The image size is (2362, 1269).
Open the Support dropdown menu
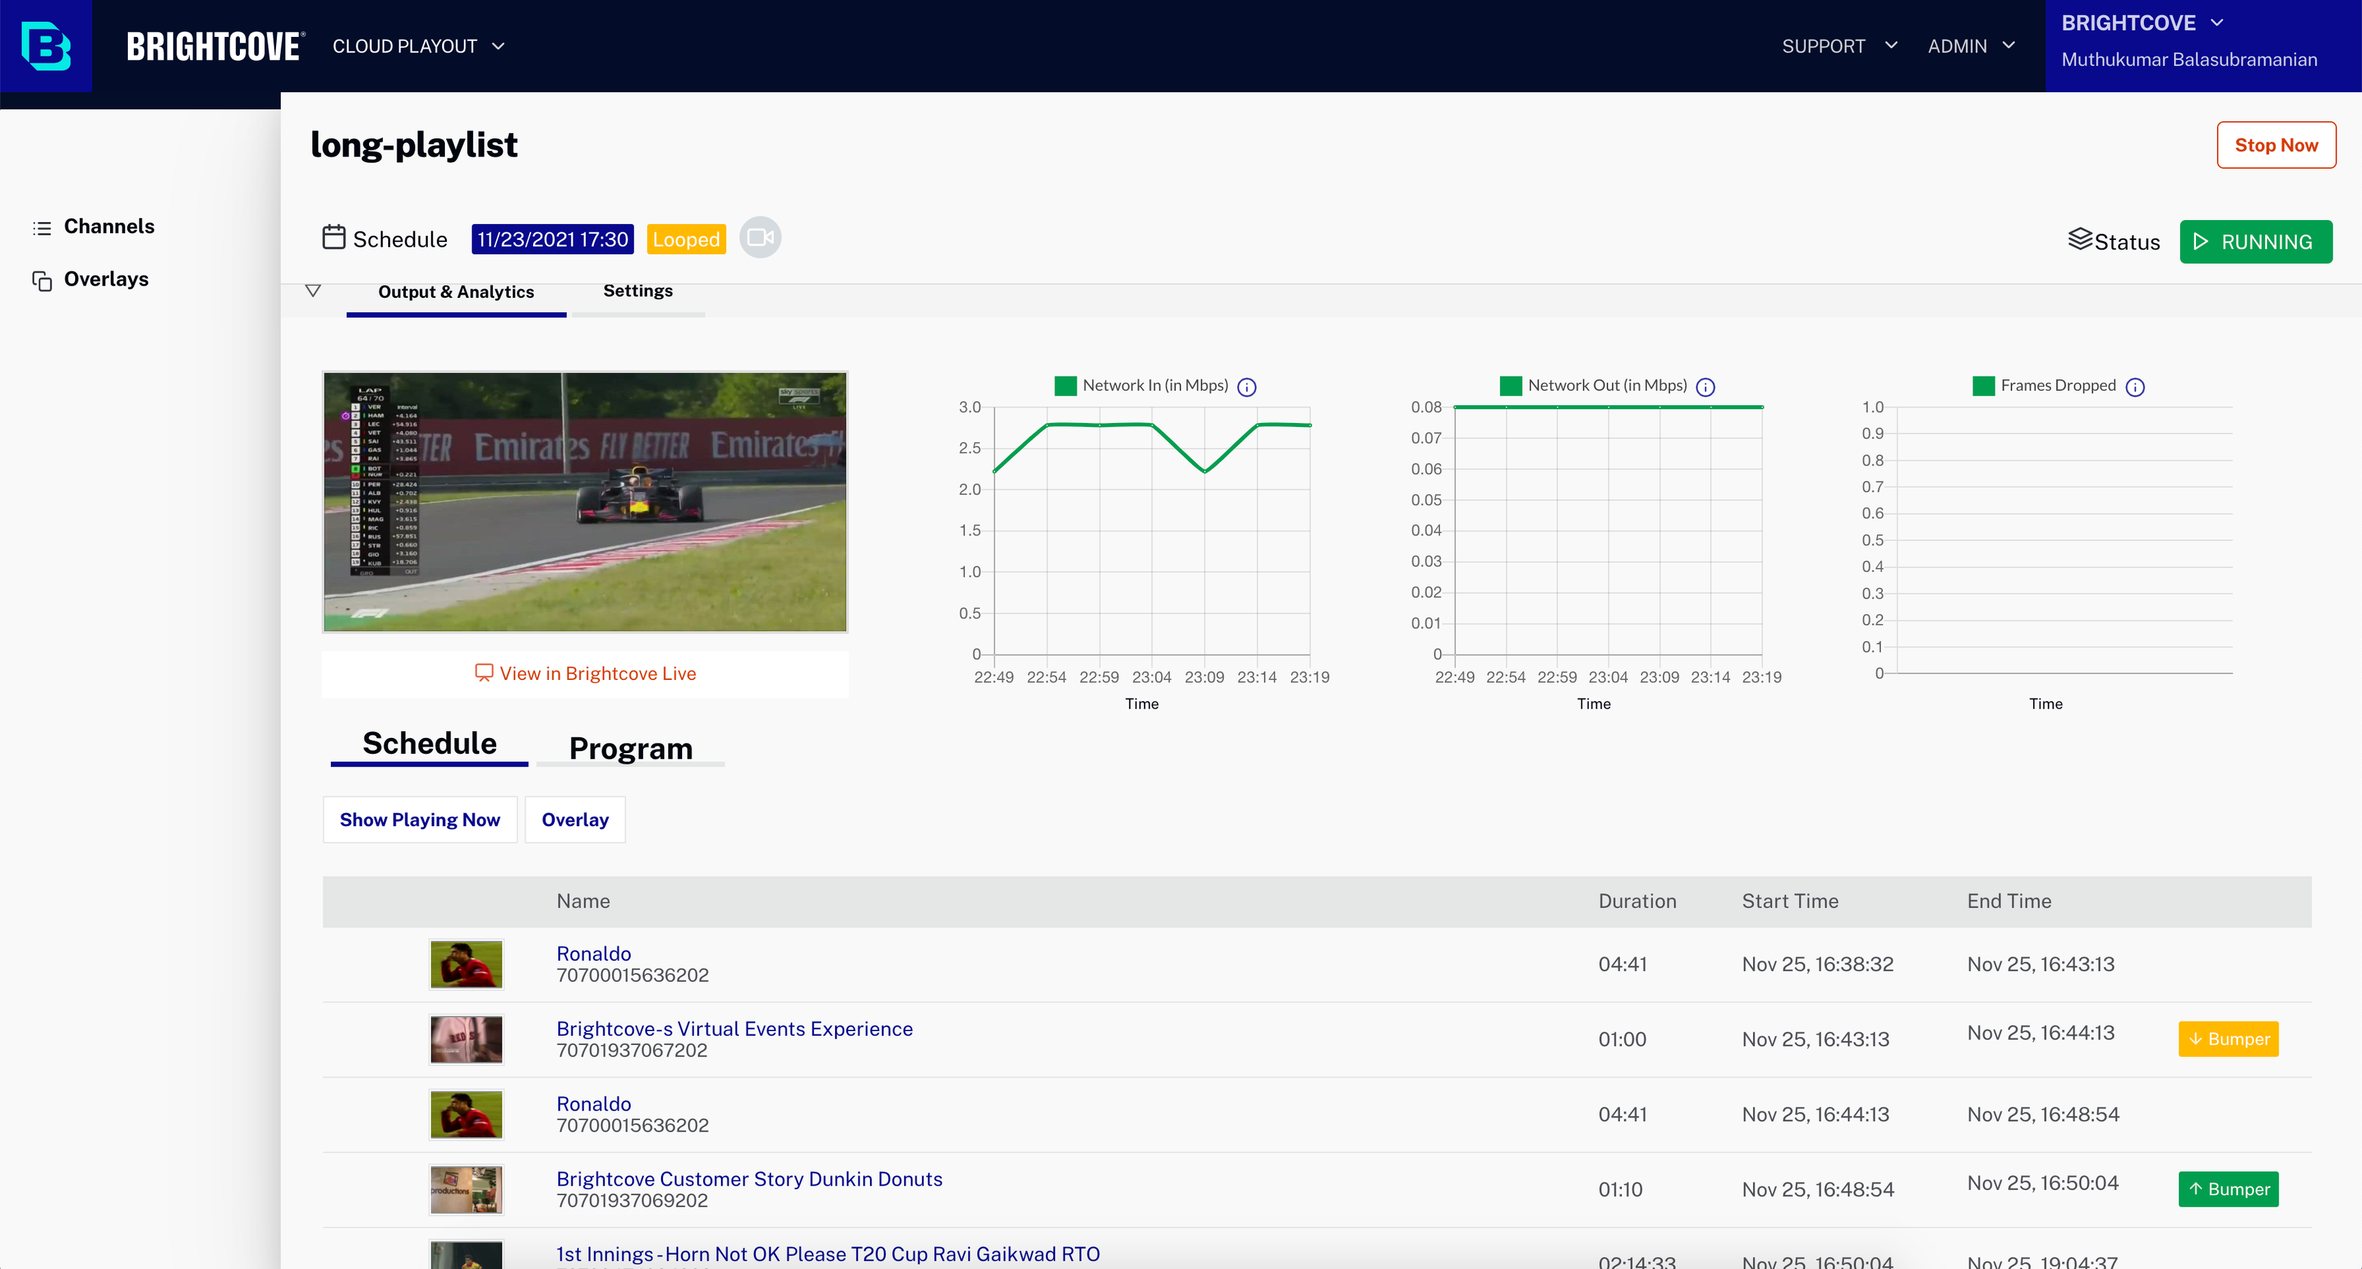1839,46
